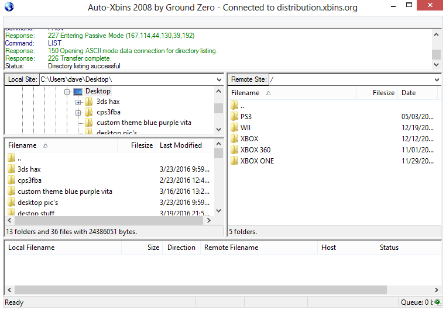Click the Local Filename queue column header

pos(63,248)
